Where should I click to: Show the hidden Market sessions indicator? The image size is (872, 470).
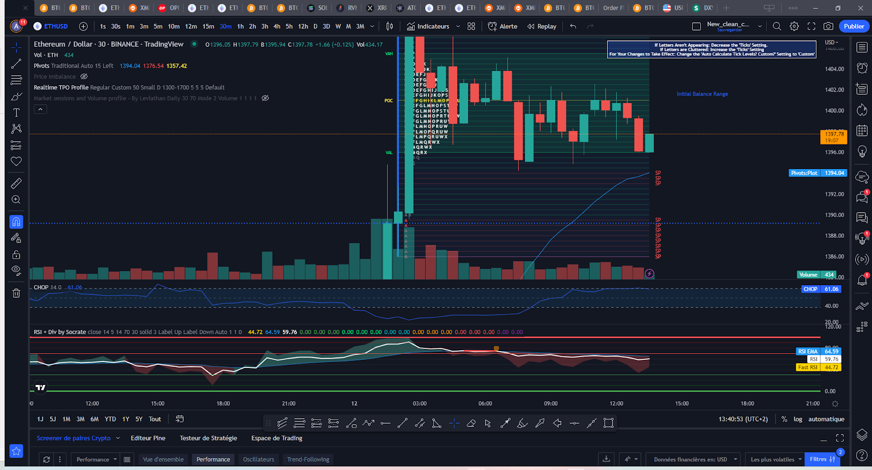tap(265, 98)
